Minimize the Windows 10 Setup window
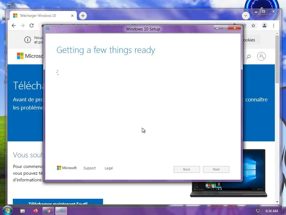 [x=217, y=28]
